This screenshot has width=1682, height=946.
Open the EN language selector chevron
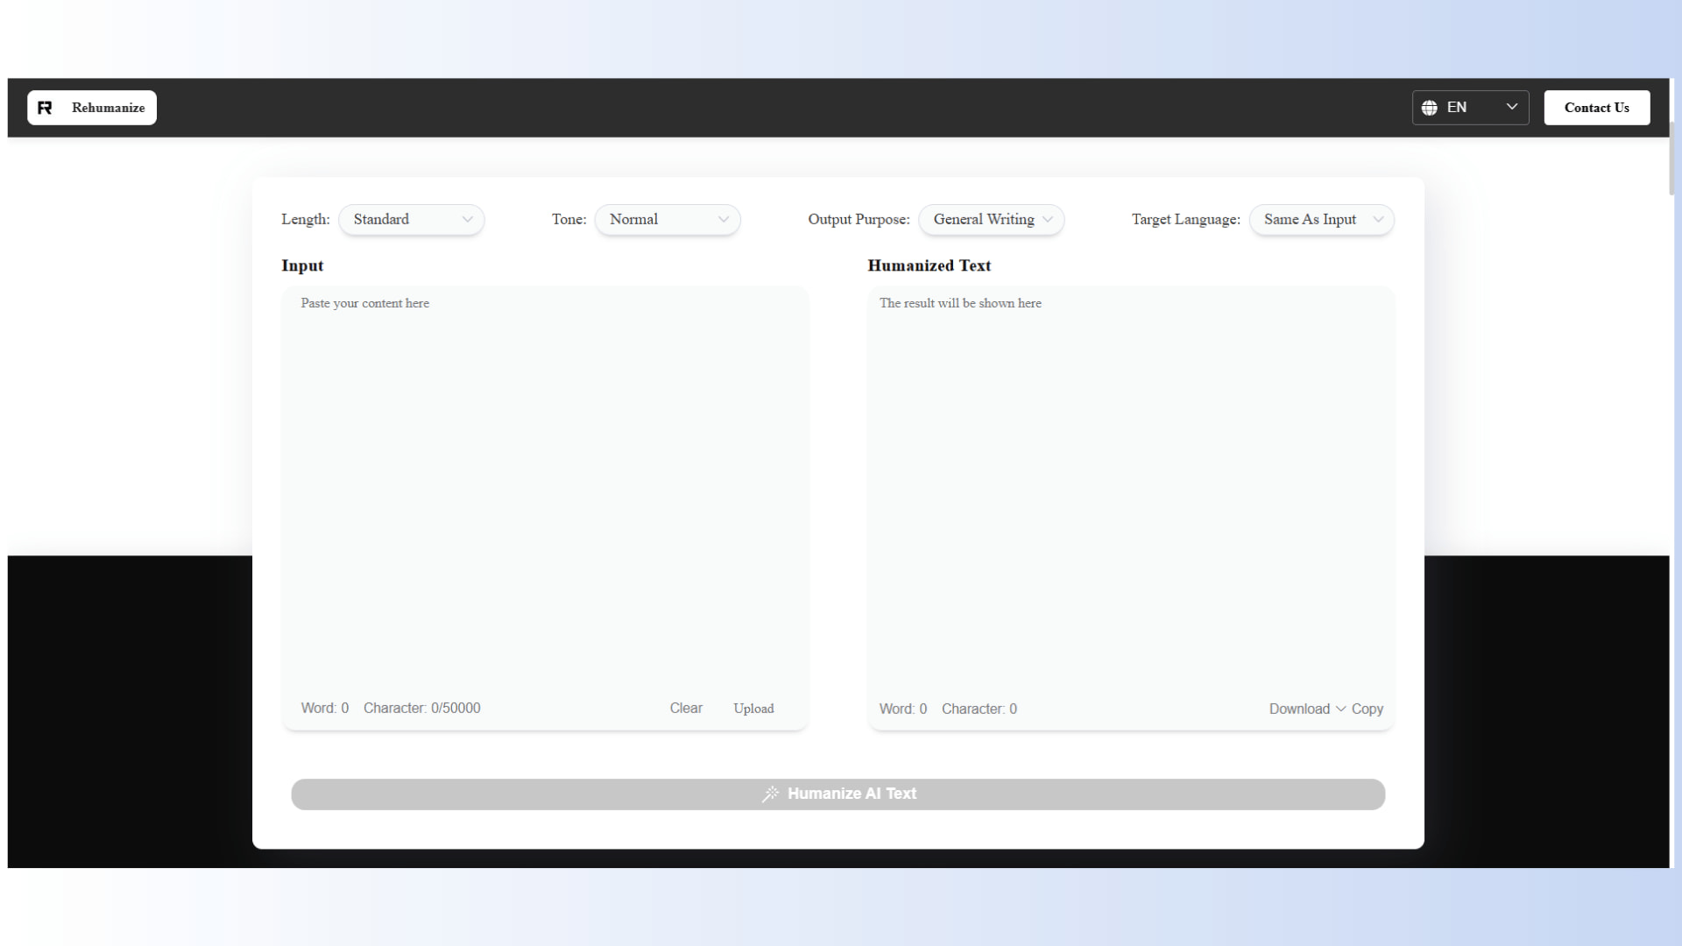tap(1512, 106)
